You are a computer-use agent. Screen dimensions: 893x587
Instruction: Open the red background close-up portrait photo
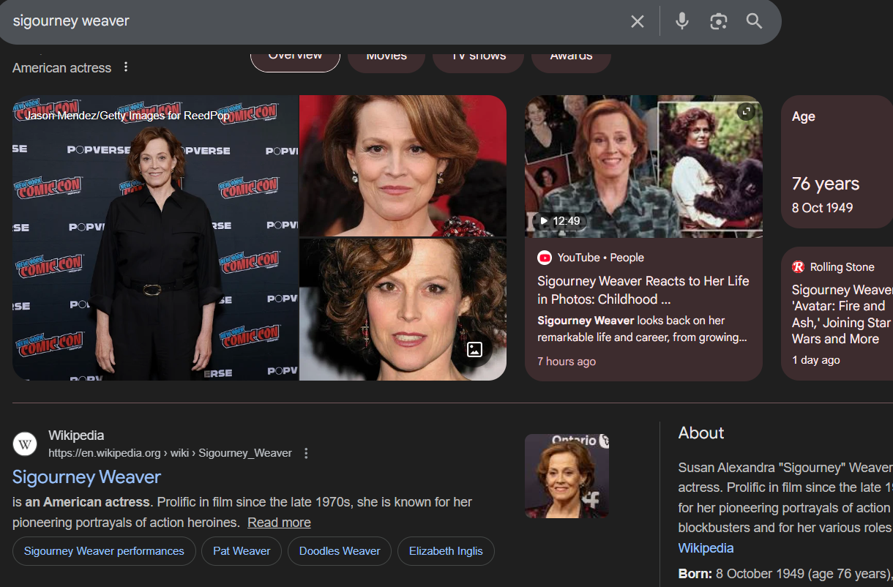[403, 165]
